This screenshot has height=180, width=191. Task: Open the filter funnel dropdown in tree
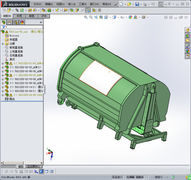coord(4,27)
